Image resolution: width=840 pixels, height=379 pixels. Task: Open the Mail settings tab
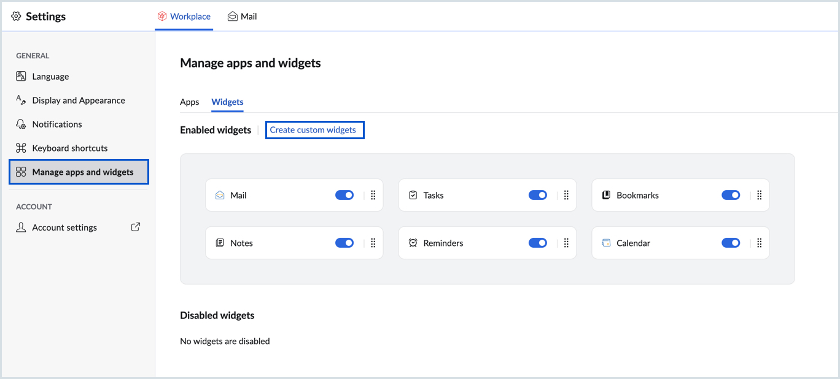coord(243,17)
